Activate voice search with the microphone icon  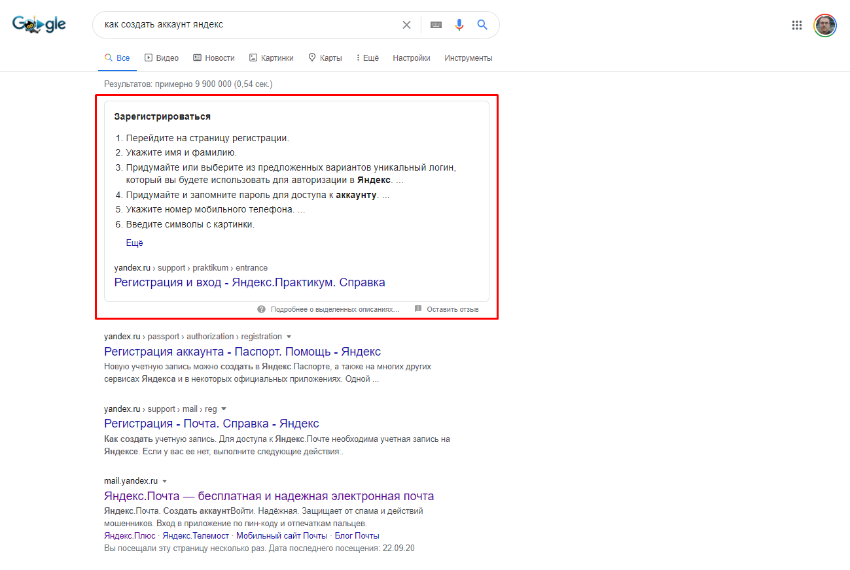click(x=459, y=24)
